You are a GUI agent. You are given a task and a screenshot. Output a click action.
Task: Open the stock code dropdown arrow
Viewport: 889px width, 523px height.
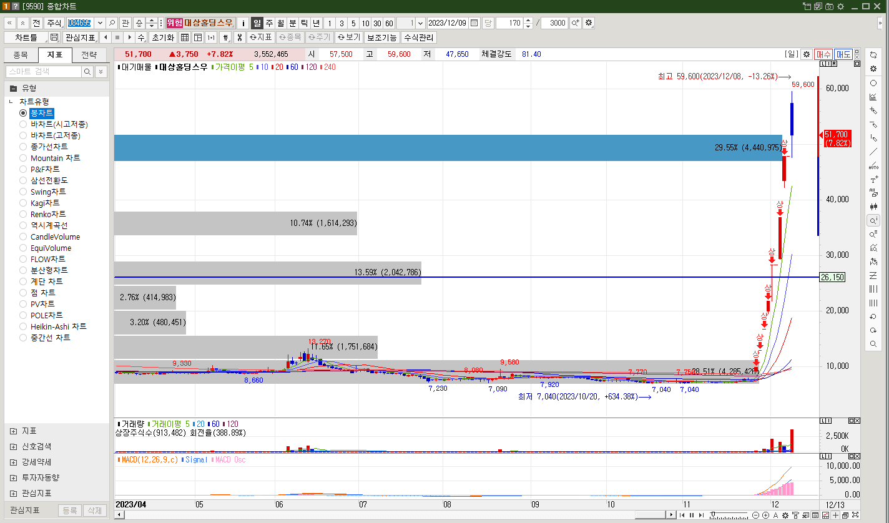99,23
